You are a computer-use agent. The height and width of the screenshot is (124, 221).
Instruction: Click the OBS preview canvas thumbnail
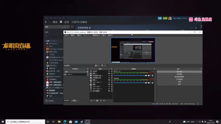(133, 50)
